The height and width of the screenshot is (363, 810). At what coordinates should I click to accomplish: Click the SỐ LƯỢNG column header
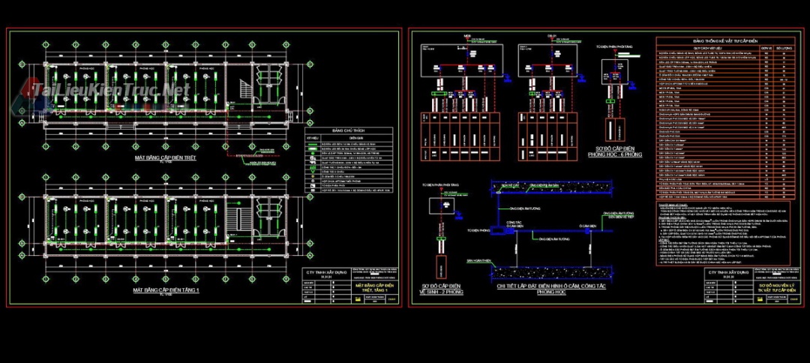pyautogui.click(x=784, y=47)
